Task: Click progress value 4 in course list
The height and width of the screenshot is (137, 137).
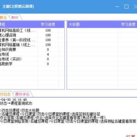Action: click(48, 54)
